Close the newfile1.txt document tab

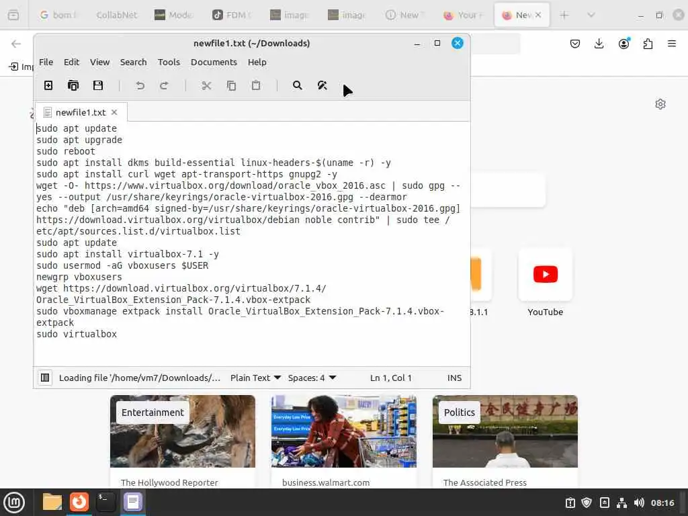click(114, 112)
